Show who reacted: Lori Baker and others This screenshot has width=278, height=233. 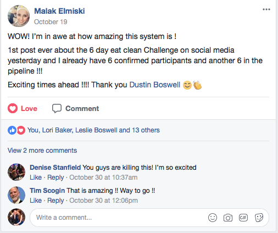93,130
